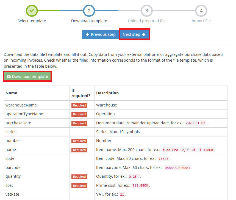Click the left arrow icon on Previous step
The image size is (236, 200).
[x=87, y=34]
